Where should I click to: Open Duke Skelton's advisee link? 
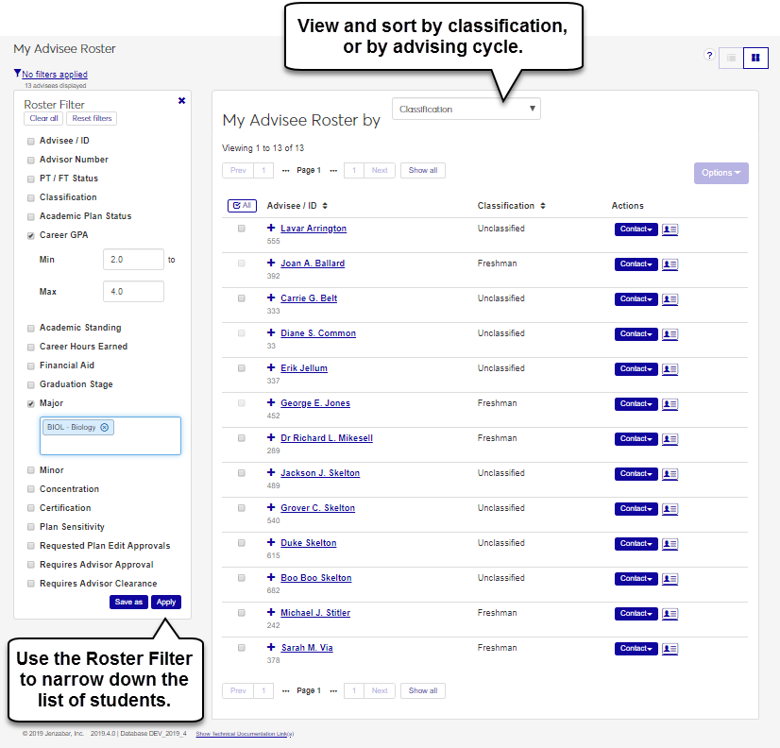point(308,543)
